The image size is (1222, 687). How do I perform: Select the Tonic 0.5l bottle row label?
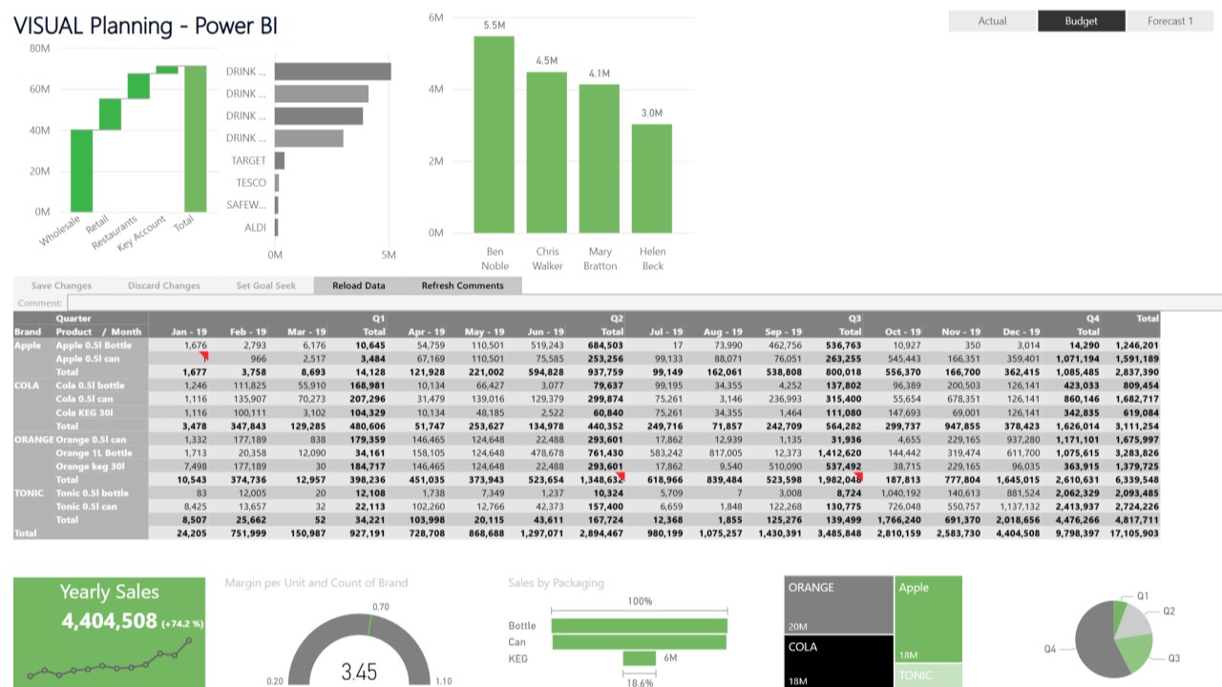point(92,492)
